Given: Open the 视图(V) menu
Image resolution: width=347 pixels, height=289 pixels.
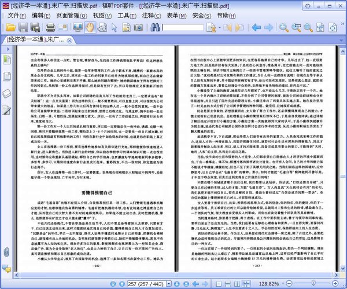Looking at the screenshot, I should coord(102,16).
